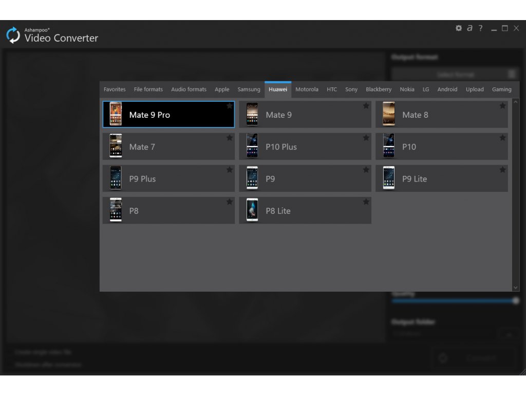
Task: Open the LG tab
Action: (x=426, y=89)
